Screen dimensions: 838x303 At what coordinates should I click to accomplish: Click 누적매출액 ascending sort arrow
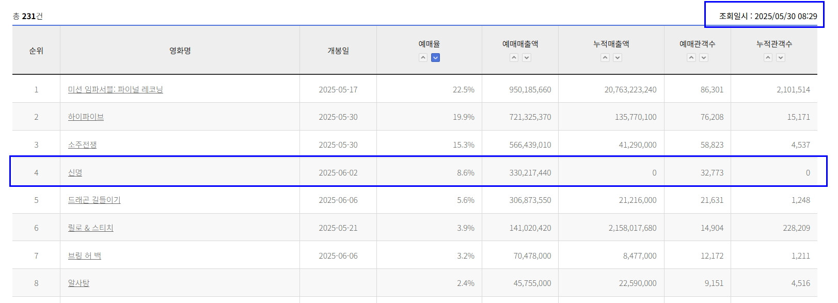pyautogui.click(x=605, y=58)
